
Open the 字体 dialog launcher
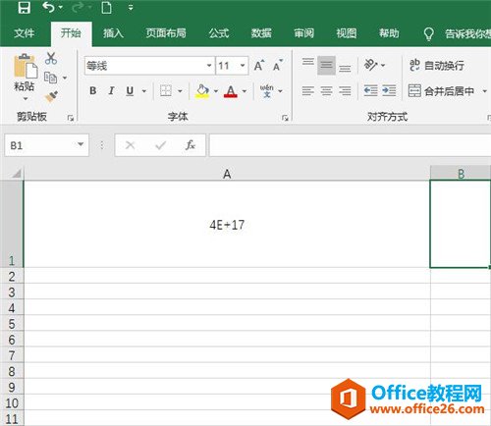click(x=285, y=118)
